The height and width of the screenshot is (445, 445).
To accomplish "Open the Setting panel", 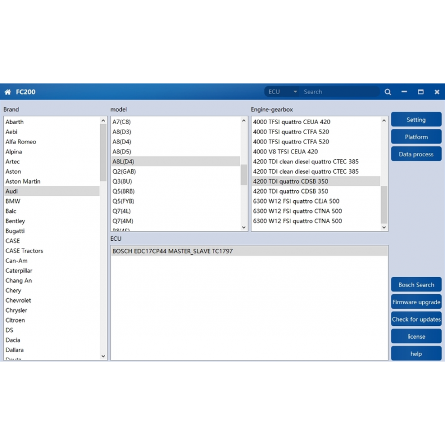I will (416, 120).
